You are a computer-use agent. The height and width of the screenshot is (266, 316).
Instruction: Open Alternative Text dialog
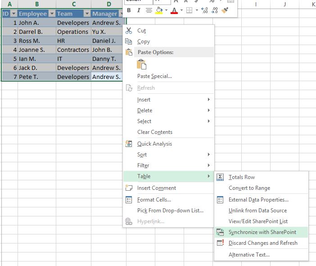[x=249, y=255]
